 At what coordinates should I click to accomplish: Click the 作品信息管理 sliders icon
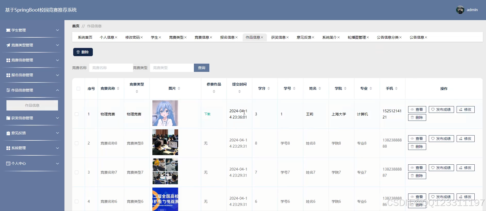[x=8, y=90]
